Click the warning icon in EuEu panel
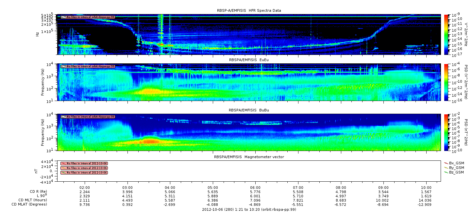Screen dimensions: 473x215 coord(63,66)
